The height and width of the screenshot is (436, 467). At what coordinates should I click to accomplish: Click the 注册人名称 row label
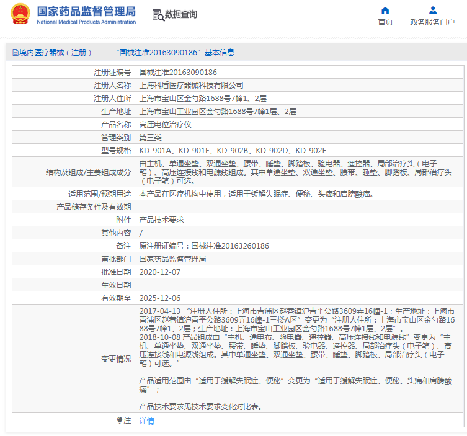pyautogui.click(x=112, y=86)
